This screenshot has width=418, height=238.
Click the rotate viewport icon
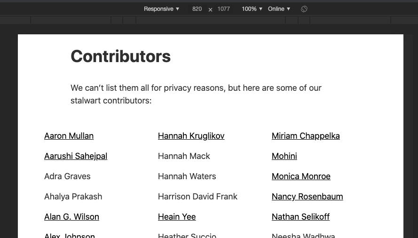[x=304, y=9]
